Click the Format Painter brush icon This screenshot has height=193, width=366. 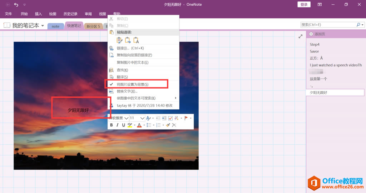click(168, 125)
